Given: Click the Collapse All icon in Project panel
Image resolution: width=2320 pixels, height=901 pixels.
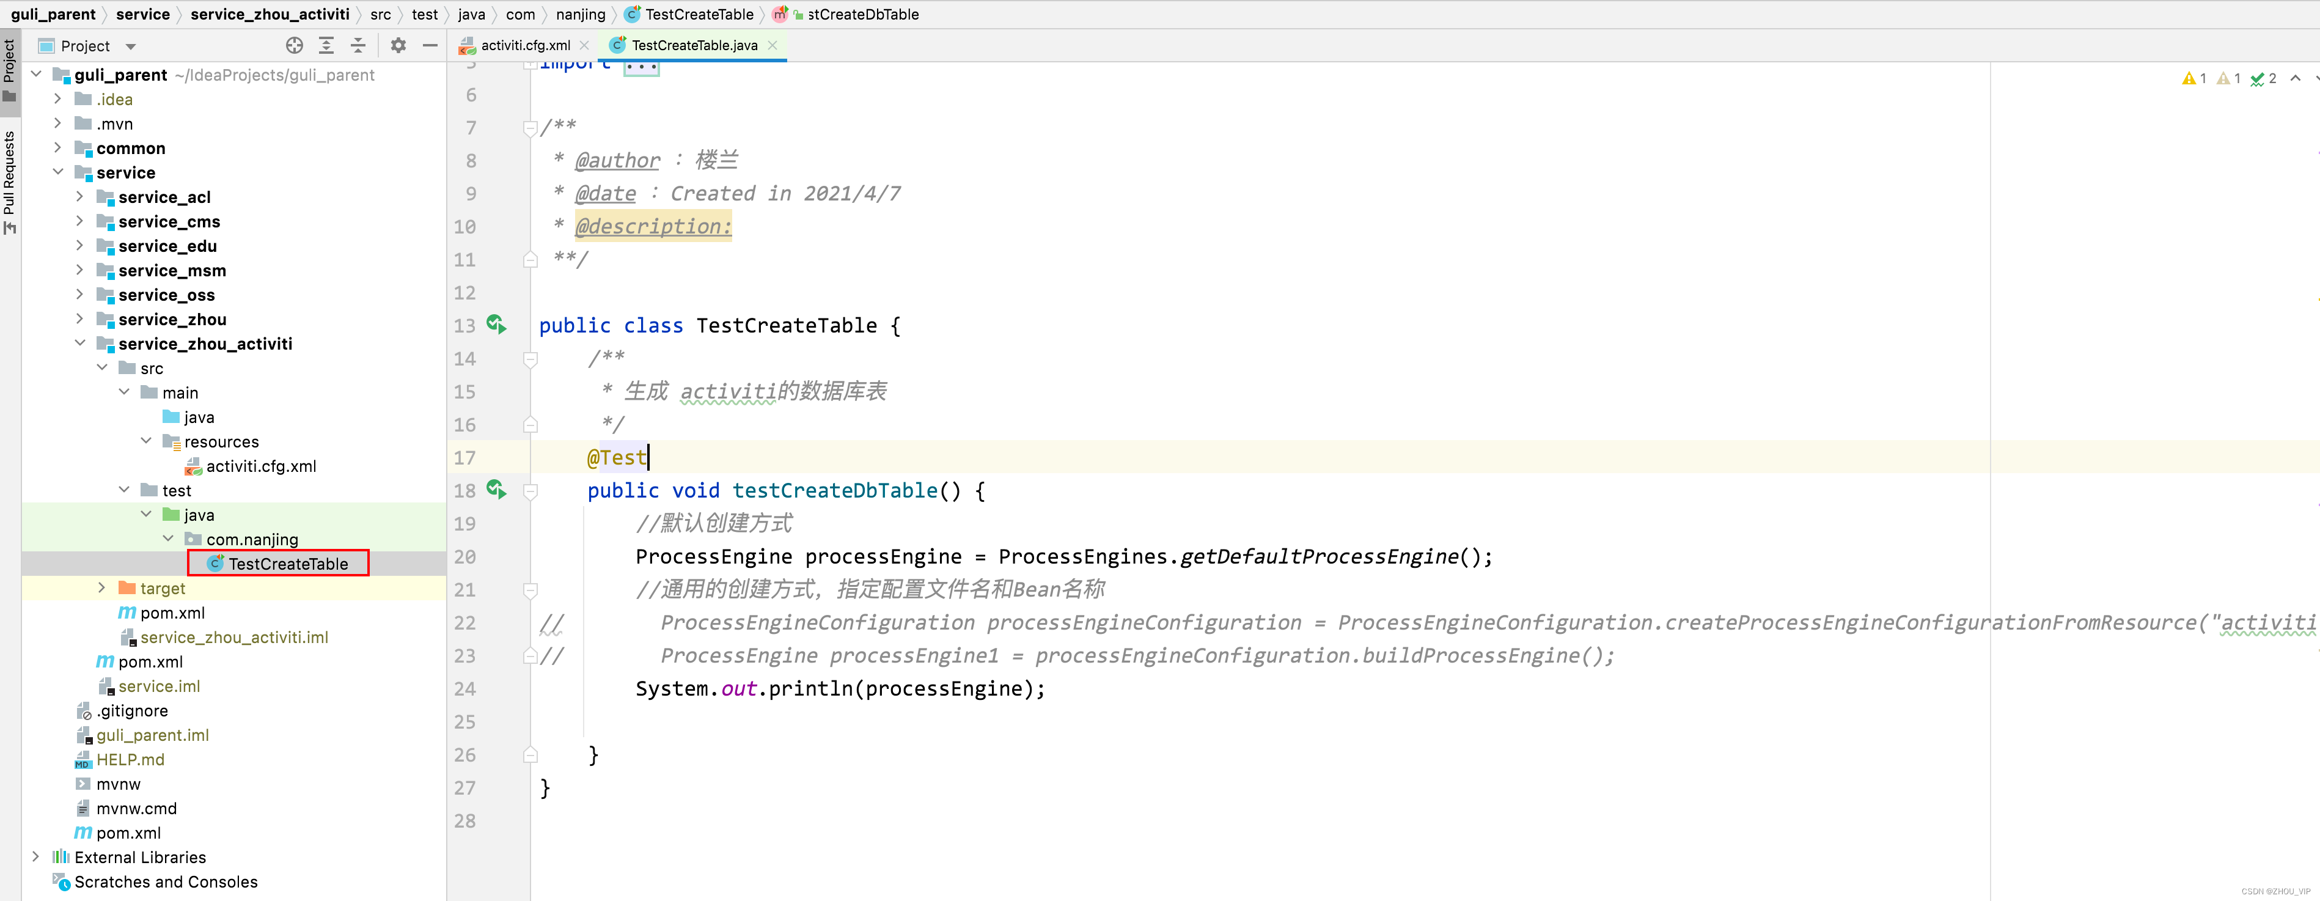Looking at the screenshot, I should pos(358,45).
